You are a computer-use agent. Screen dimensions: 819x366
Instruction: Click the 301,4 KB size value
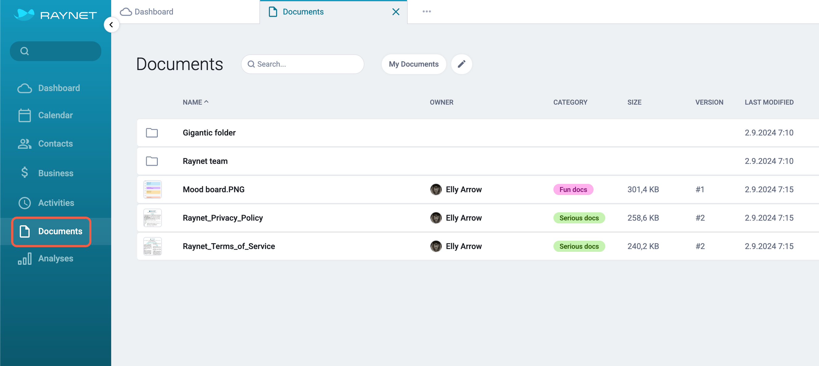[x=643, y=189]
